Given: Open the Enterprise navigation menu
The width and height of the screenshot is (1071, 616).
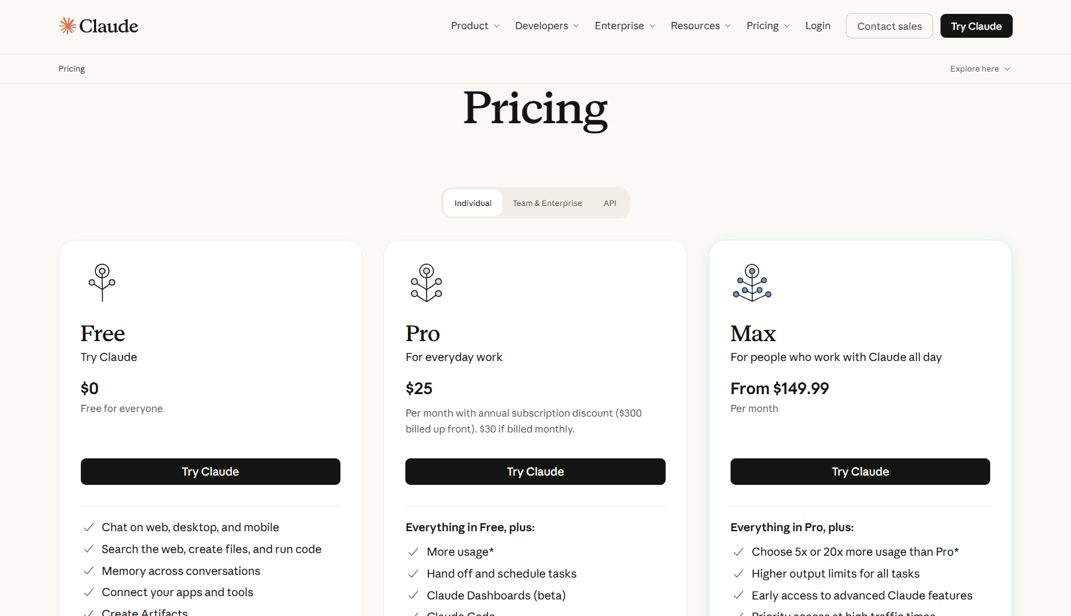Looking at the screenshot, I should (625, 26).
